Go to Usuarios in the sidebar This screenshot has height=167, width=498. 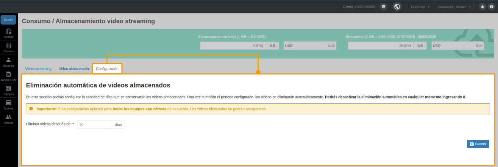coord(8,62)
